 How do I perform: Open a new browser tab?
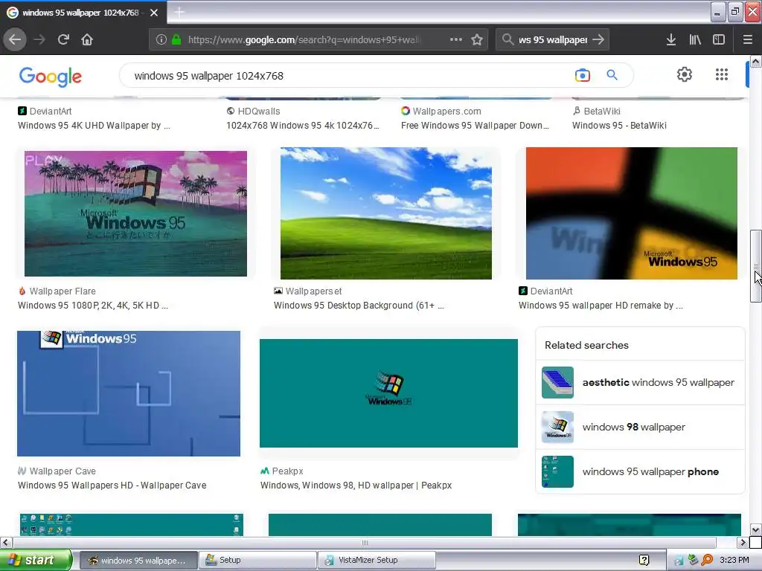tap(179, 12)
